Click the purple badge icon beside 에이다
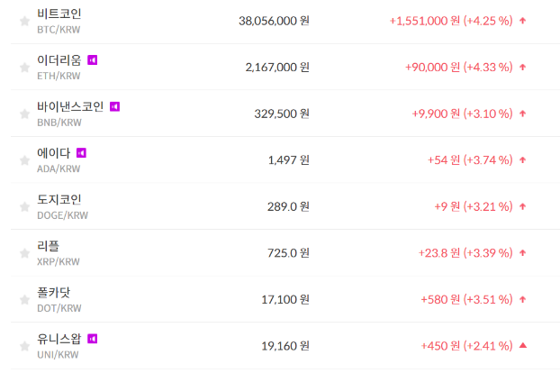The image size is (560, 373). coord(81,153)
